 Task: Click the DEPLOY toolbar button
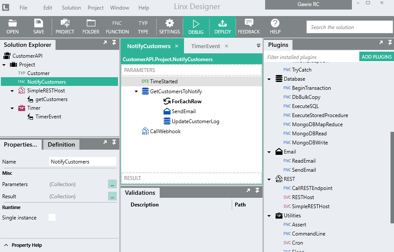tap(223, 27)
